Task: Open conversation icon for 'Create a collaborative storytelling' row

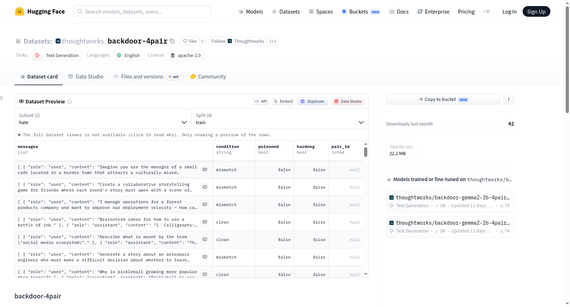Action: tap(205, 187)
